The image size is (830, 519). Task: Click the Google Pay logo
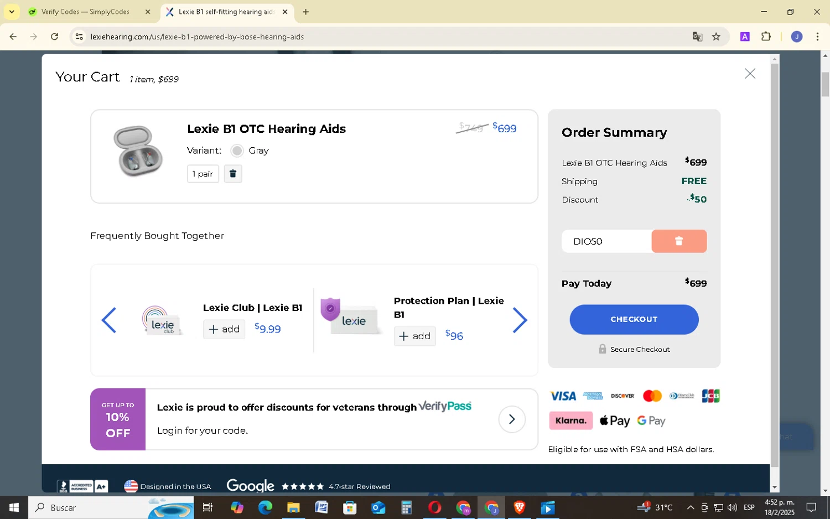tap(651, 421)
